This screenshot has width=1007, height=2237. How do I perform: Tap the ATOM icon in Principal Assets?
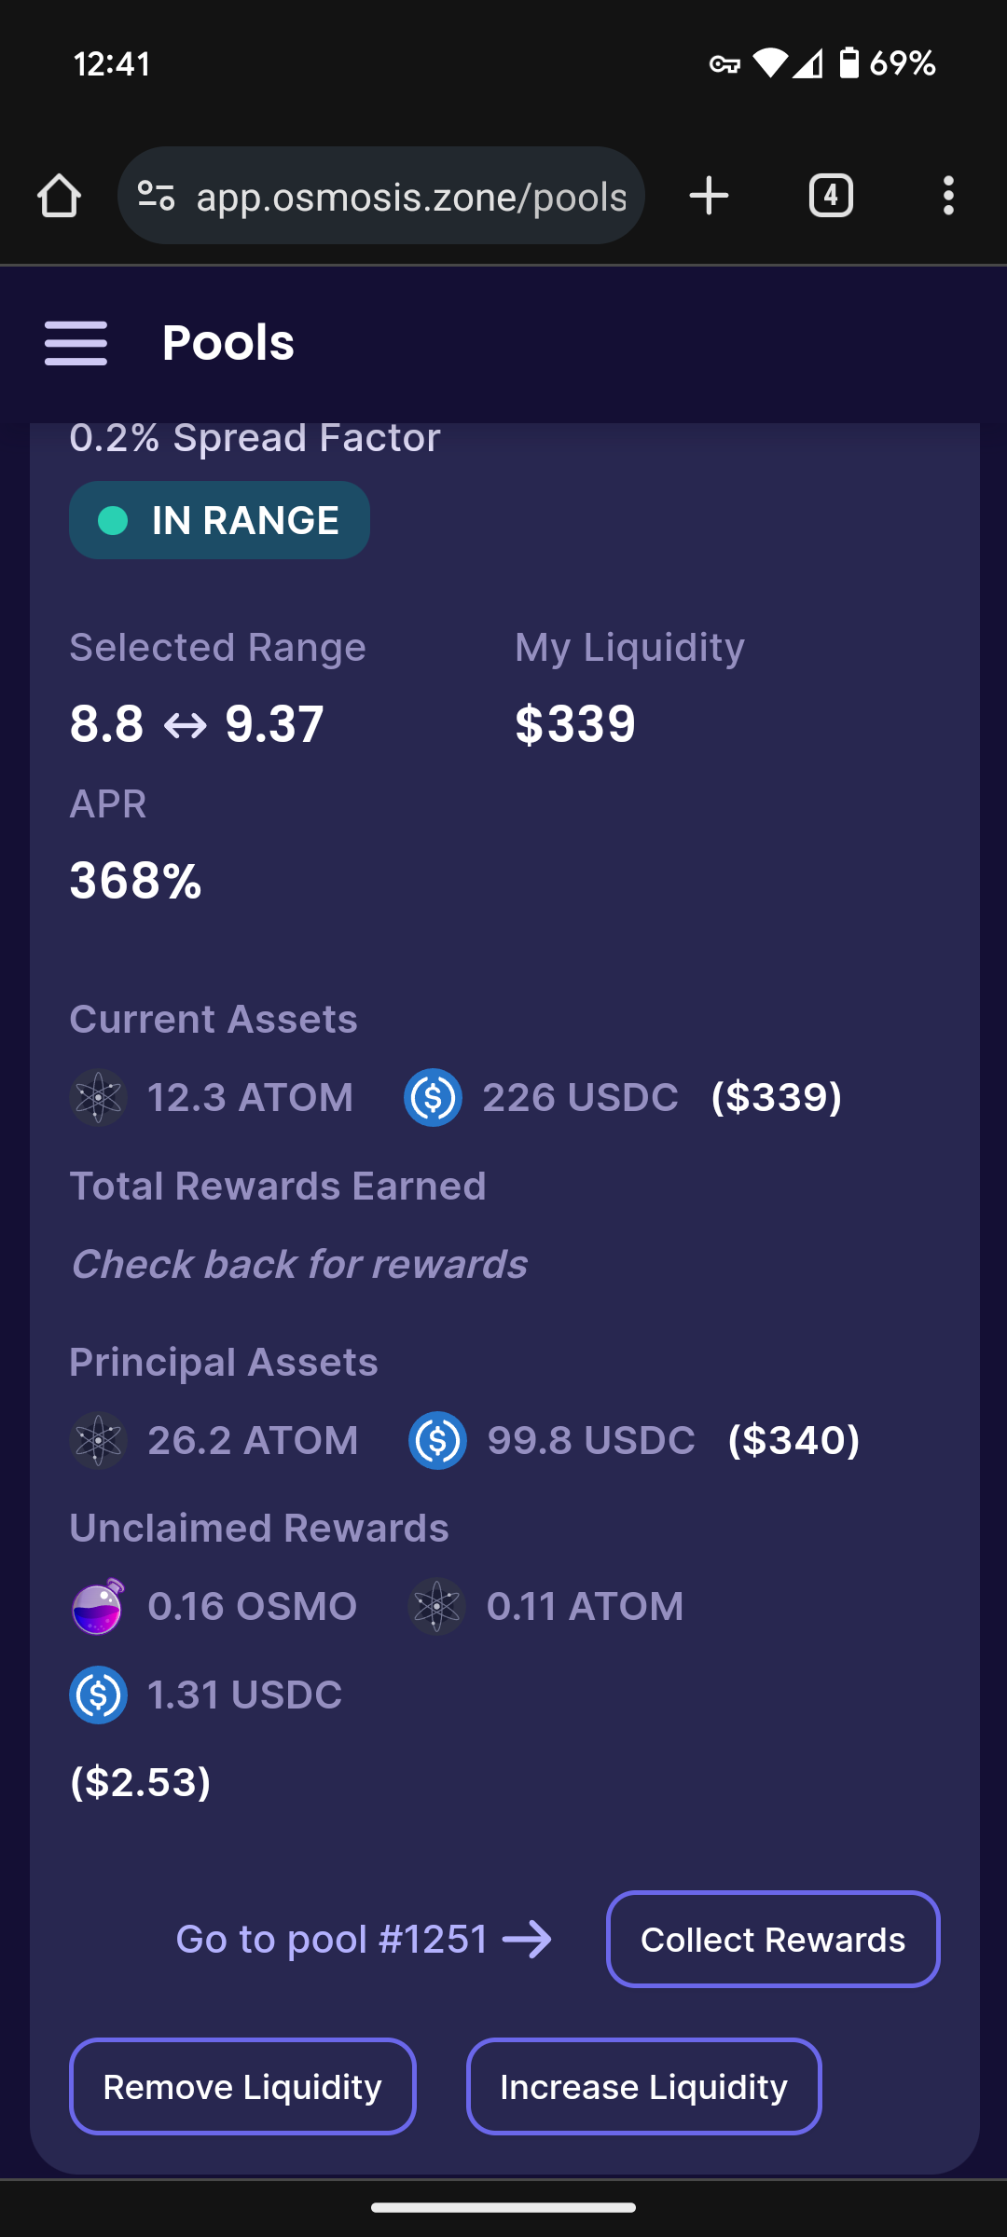[99, 1440]
